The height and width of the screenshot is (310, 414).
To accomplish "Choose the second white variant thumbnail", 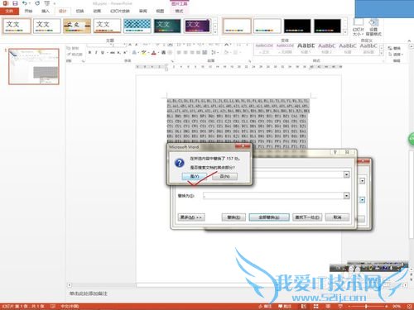I will tap(267, 26).
